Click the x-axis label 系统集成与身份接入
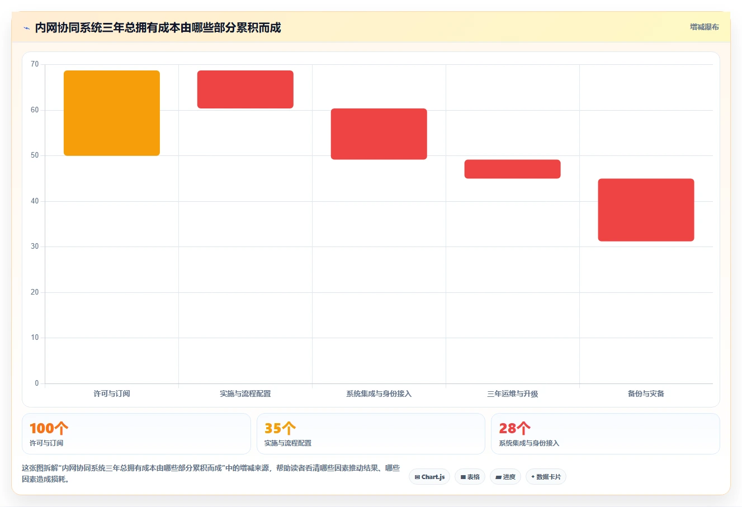The width and height of the screenshot is (742, 507). (379, 394)
